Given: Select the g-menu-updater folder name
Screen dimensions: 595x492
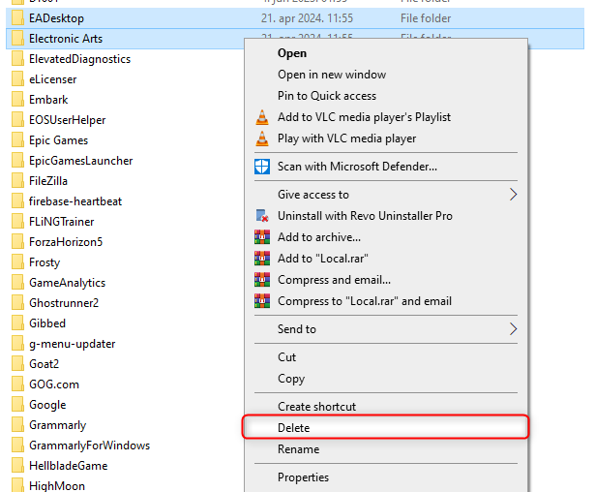Looking at the screenshot, I should click(73, 344).
